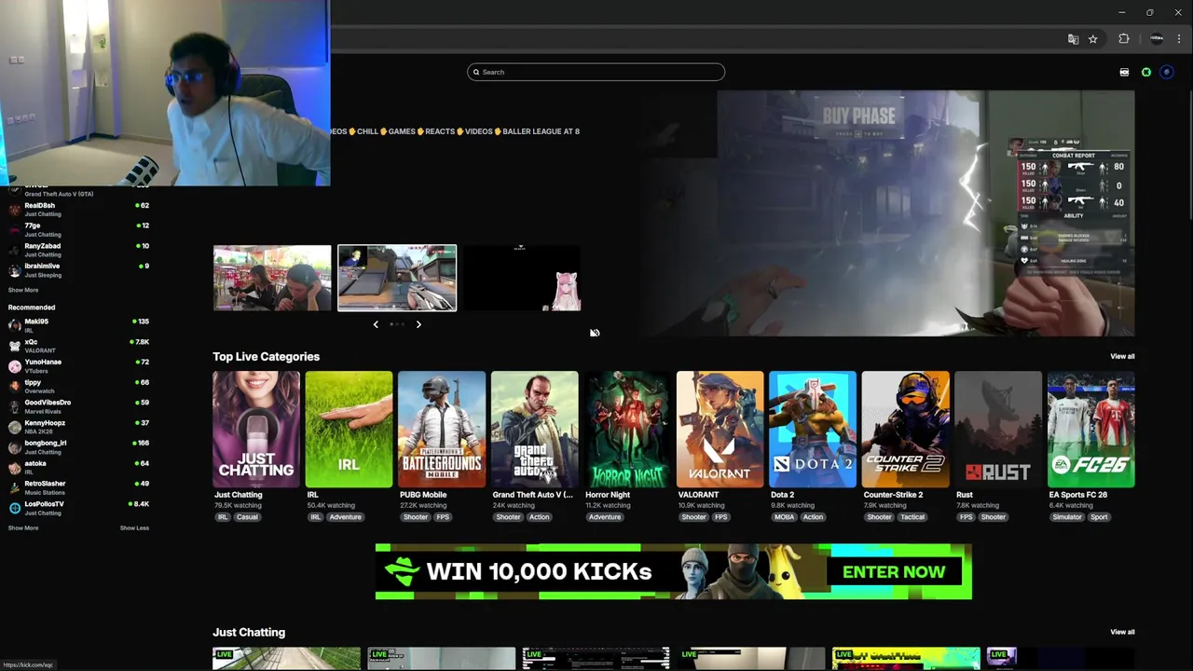Select the VTuber featured stream thumbnail
The height and width of the screenshot is (671, 1193).
[x=522, y=278]
